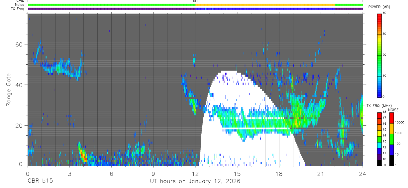Click the green middle of the power color bar
Viewport: 408px width, 188px height.
coord(379,55)
